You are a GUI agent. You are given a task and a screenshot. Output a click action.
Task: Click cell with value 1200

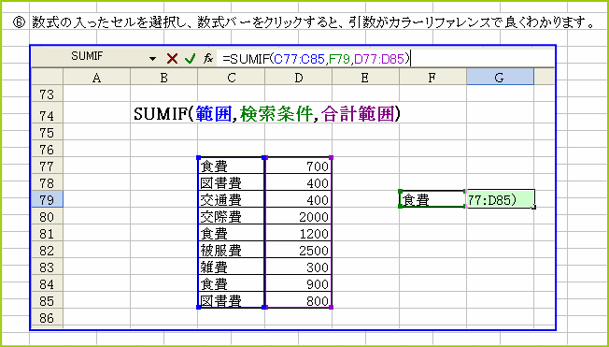click(298, 234)
